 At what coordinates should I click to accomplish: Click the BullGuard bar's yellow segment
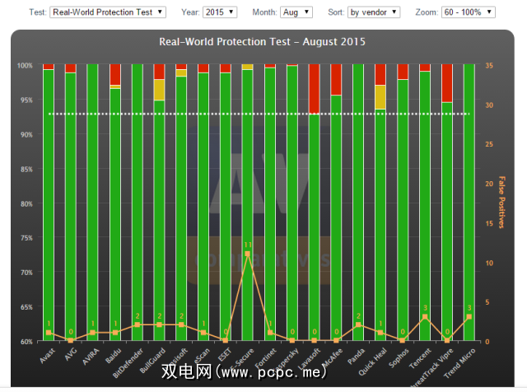(x=159, y=90)
